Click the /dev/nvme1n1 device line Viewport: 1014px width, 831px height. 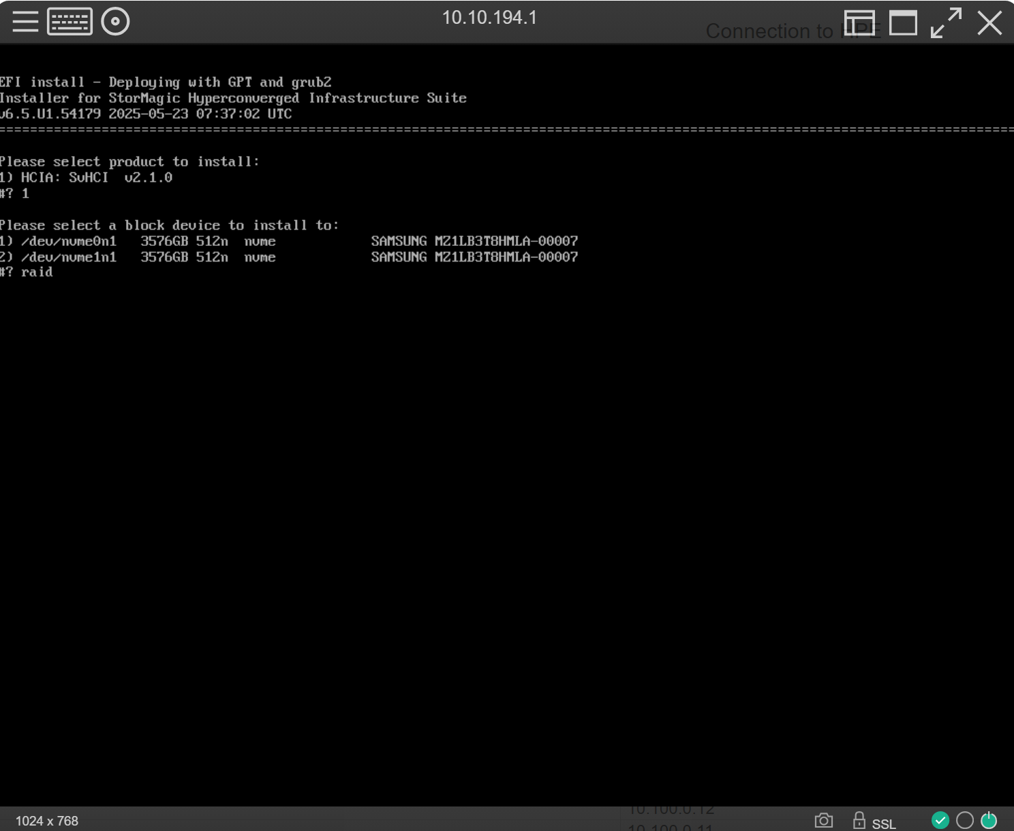click(289, 257)
